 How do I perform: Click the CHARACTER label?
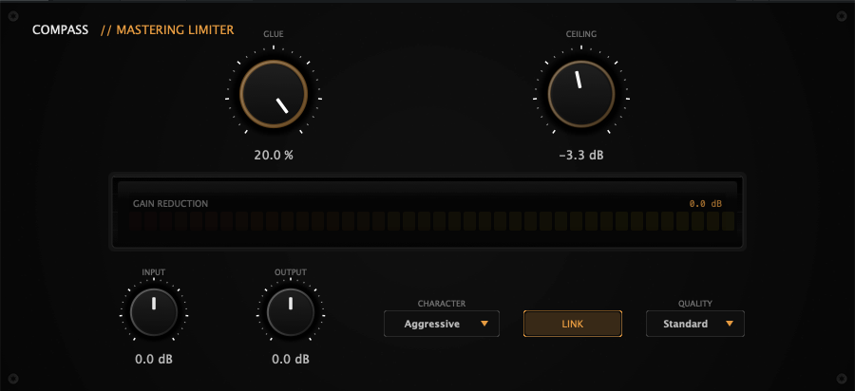point(442,304)
